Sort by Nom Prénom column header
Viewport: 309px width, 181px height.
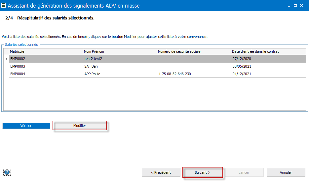point(120,51)
